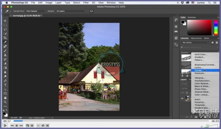Select the Lasso tool
This screenshot has height=129, width=221.
pyautogui.click(x=5, y=29)
